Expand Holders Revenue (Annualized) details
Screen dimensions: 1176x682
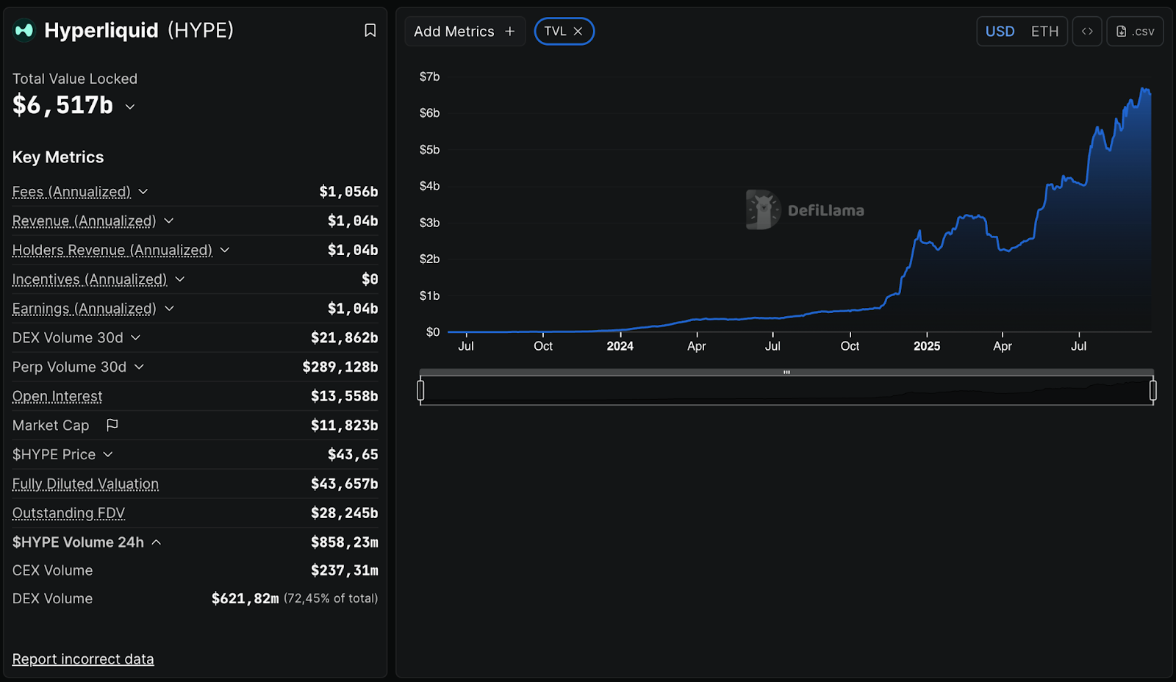[225, 250]
